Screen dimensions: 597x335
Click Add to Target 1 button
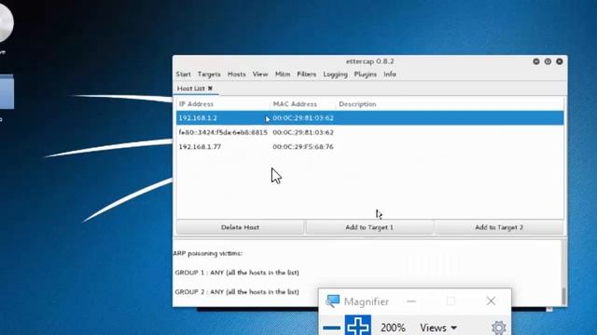pyautogui.click(x=369, y=227)
